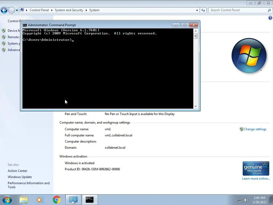Close the Command Prompt window
The height and width of the screenshot is (205, 273).
click(x=194, y=25)
